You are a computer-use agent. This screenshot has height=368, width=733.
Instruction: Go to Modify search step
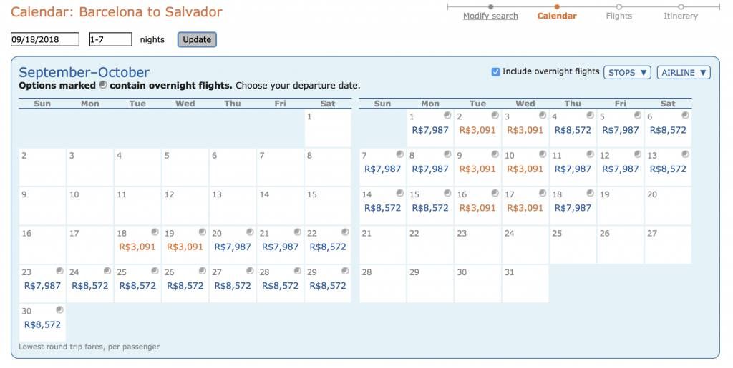[490, 16]
